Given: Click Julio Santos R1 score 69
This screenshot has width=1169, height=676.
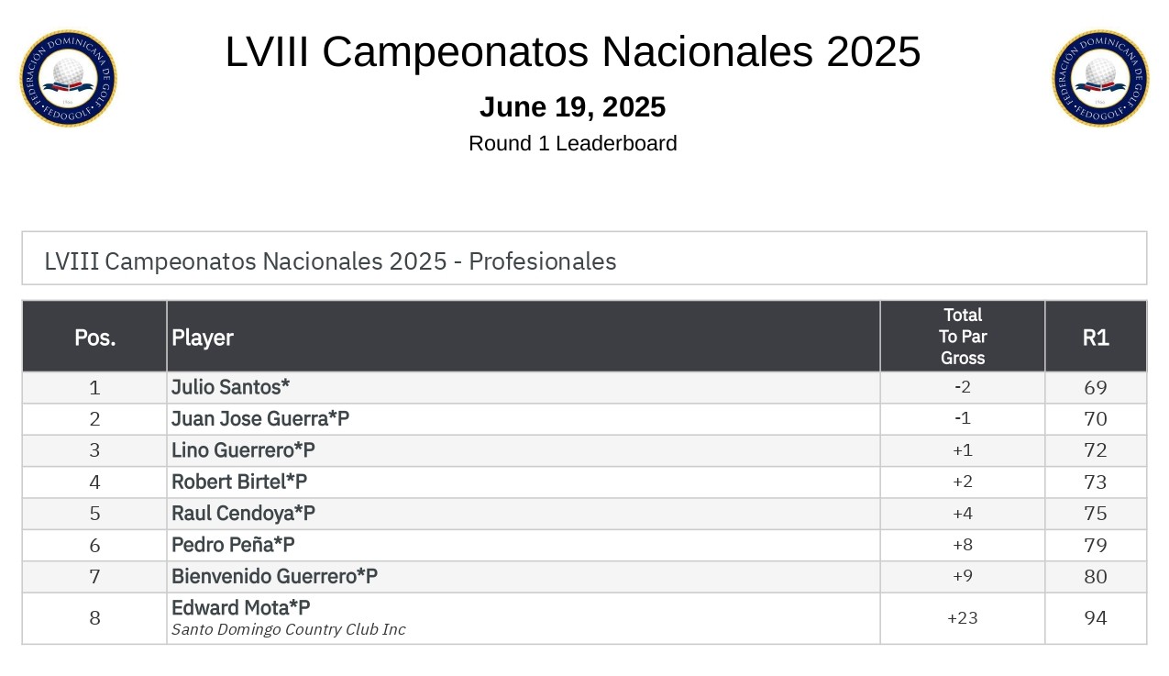Looking at the screenshot, I should pos(1096,387).
